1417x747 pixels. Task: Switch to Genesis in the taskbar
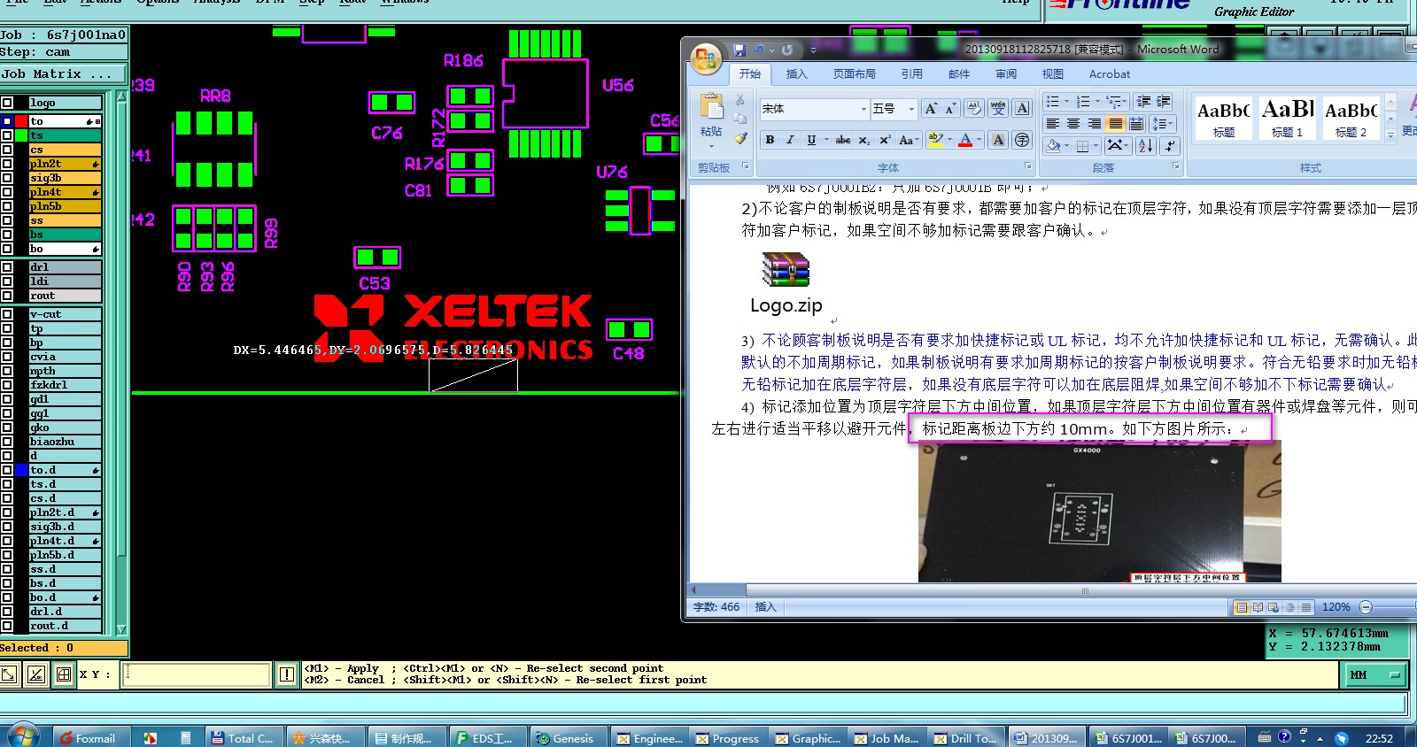(569, 737)
